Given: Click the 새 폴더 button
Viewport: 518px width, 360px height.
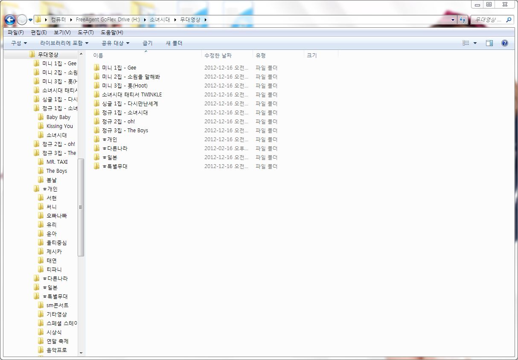Looking at the screenshot, I should click(x=174, y=43).
